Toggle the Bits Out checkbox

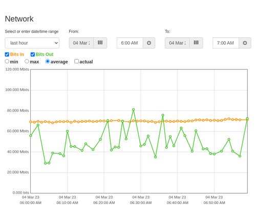33,54
